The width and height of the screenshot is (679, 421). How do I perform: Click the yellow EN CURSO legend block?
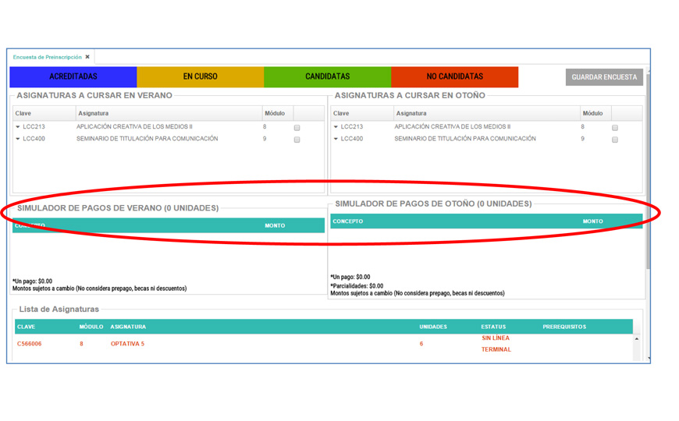[x=201, y=76]
